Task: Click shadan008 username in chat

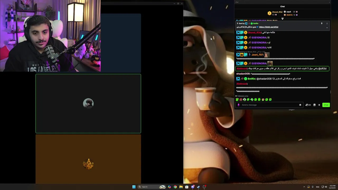Action: click(x=243, y=74)
